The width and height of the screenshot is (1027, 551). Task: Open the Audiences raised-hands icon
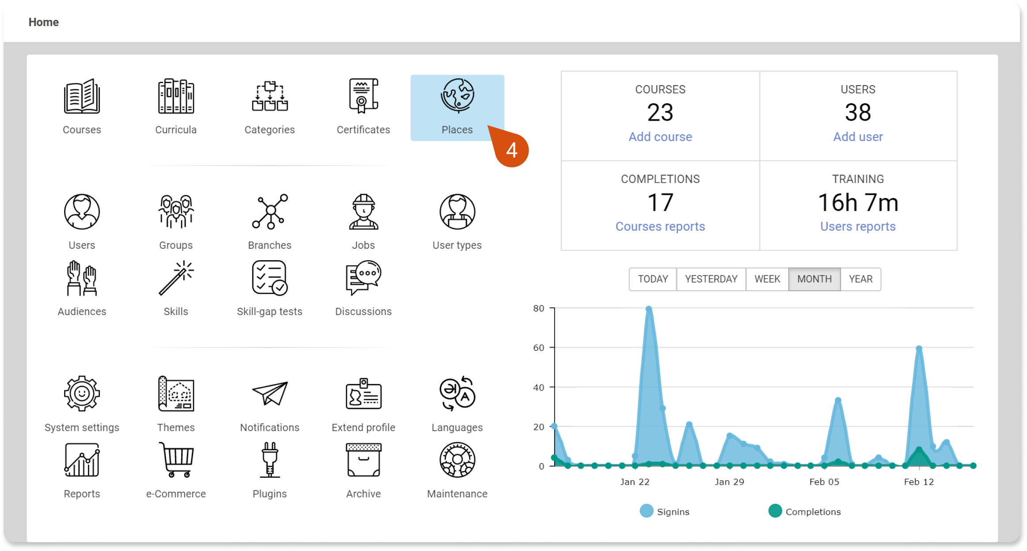click(82, 278)
